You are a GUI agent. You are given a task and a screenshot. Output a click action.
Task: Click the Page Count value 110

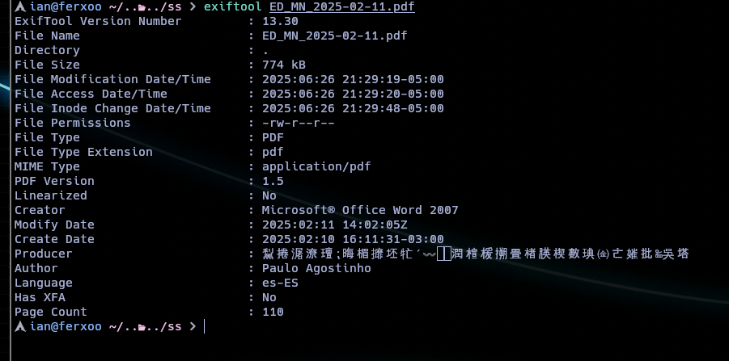point(273,312)
